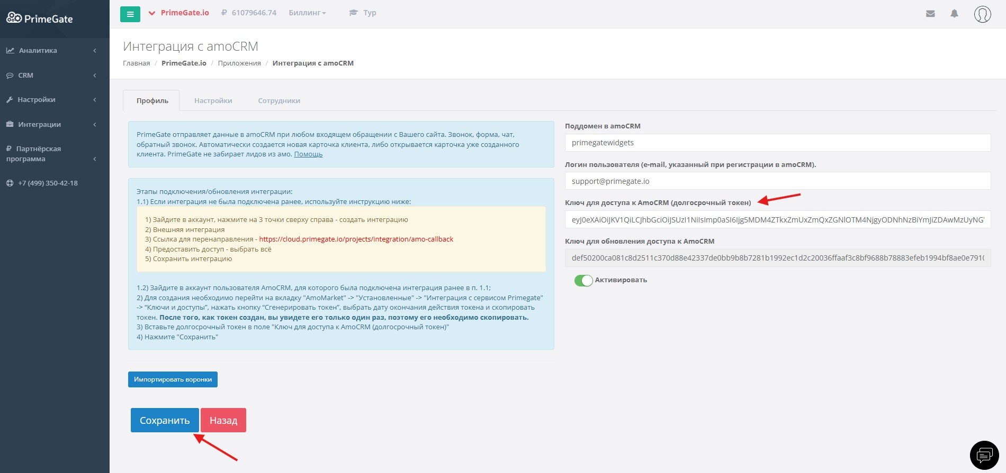
Task: Open the PrimeGate.io project dropdown
Action: (179, 13)
